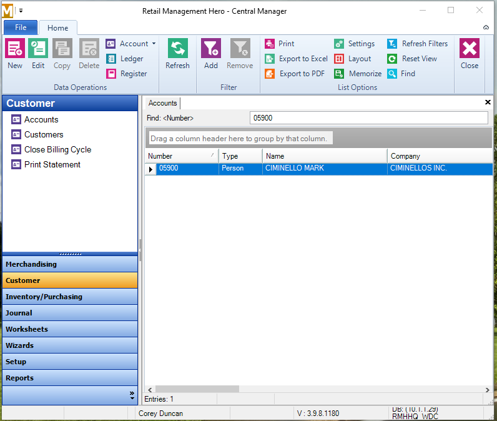Open the Merchandising navigation section

point(70,264)
